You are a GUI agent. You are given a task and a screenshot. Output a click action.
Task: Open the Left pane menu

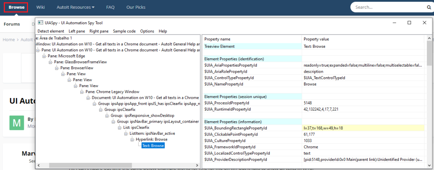[x=76, y=31]
